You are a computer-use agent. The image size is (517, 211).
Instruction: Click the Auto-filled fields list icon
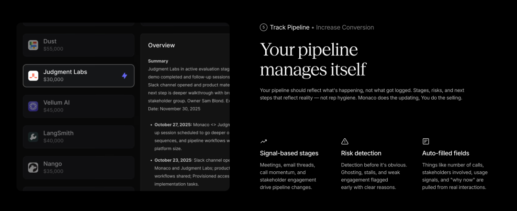coord(426,141)
